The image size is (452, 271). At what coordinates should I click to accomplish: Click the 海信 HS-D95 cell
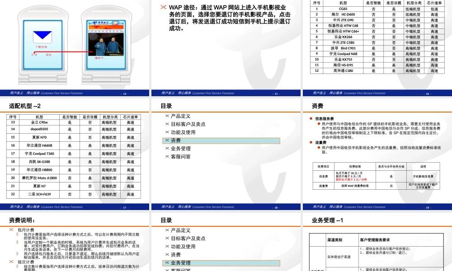(343, 65)
